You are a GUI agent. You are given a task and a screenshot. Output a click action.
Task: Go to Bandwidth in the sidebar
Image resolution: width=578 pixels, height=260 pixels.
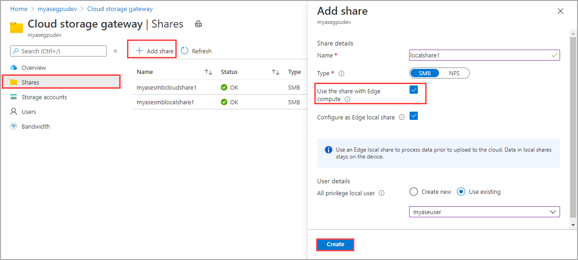(35, 126)
